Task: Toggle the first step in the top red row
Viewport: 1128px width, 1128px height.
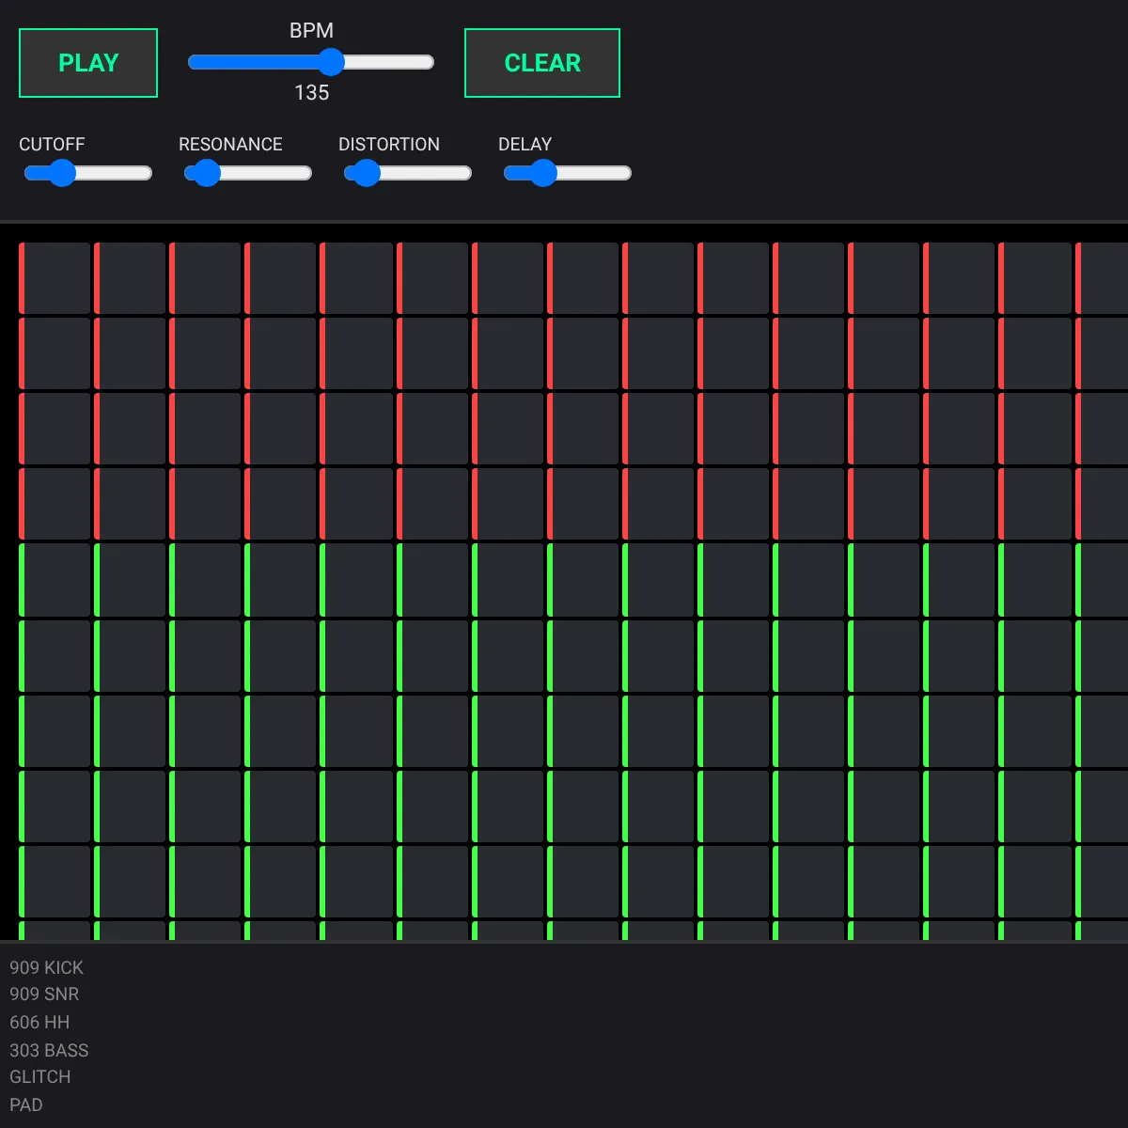Action: click(55, 278)
